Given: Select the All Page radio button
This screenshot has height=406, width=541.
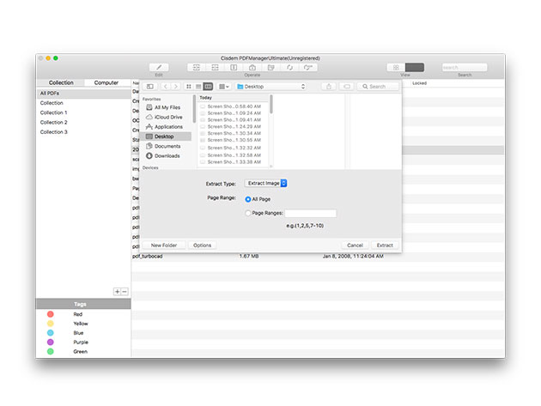Looking at the screenshot, I should [247, 199].
